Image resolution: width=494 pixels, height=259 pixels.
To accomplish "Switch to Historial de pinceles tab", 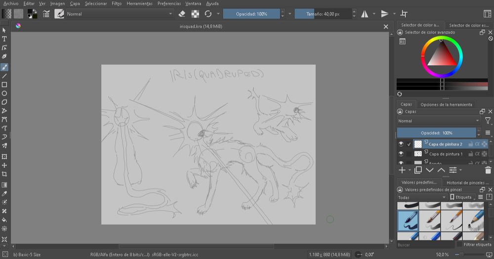I will 467,183.
